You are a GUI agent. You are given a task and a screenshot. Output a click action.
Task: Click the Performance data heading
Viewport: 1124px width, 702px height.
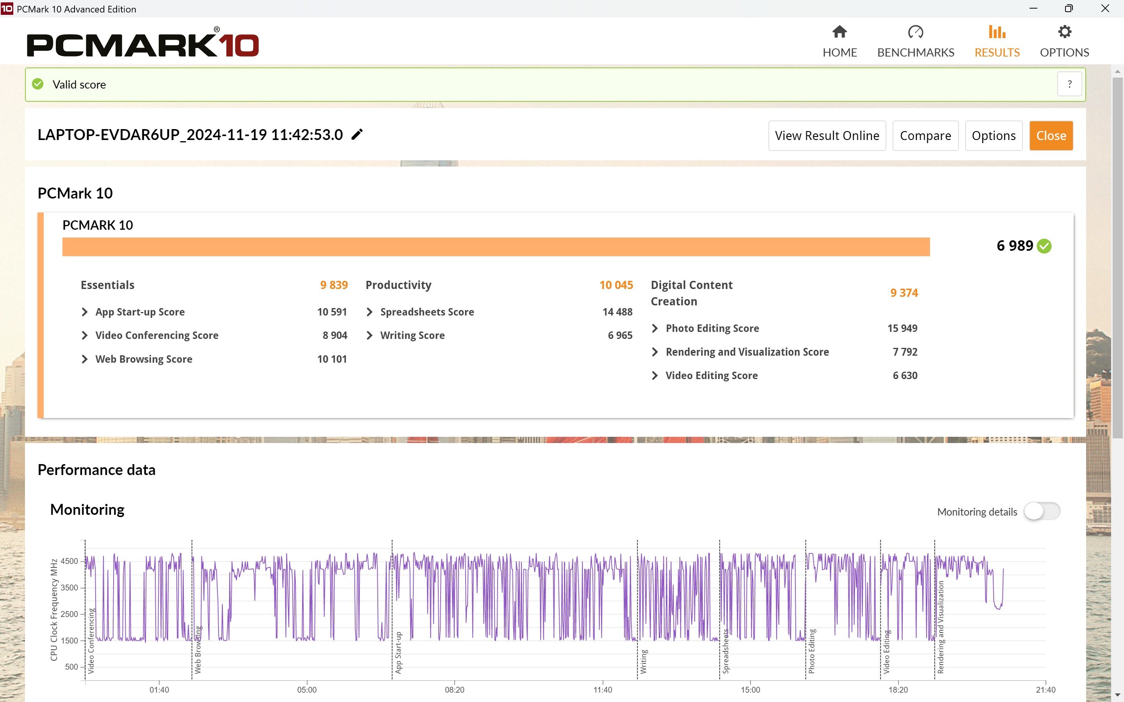[96, 470]
